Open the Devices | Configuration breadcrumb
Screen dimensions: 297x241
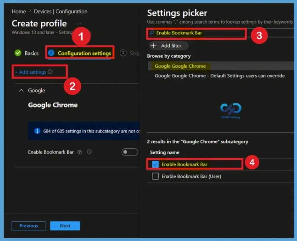click(x=60, y=11)
